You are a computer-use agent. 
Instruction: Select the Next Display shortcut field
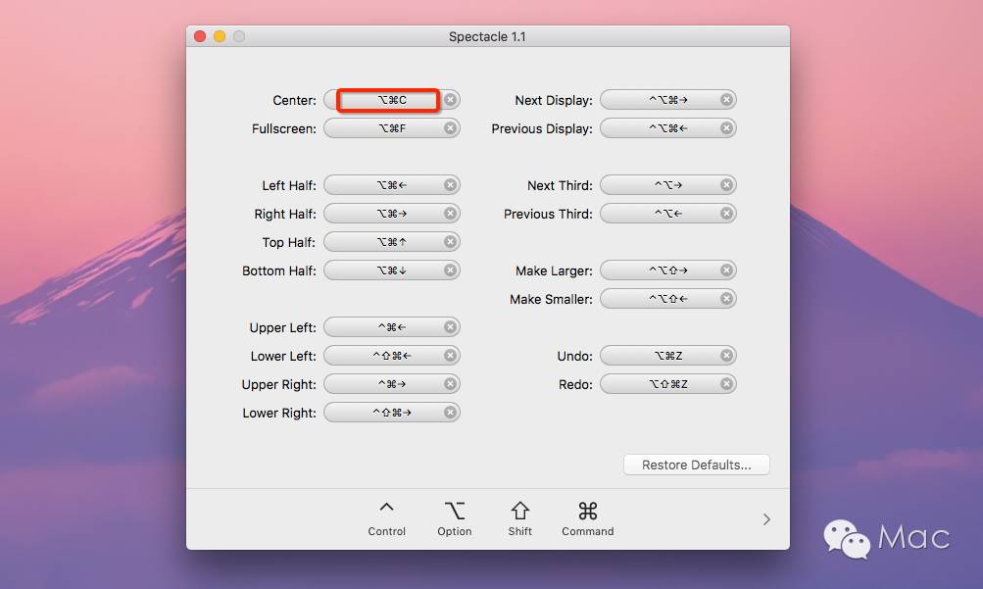pyautogui.click(x=668, y=100)
